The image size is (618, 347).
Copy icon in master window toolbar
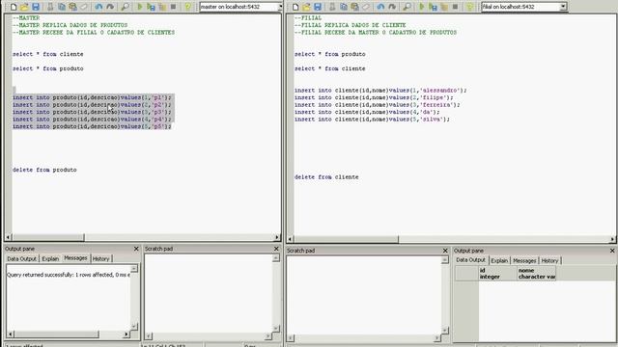pyautogui.click(x=62, y=7)
